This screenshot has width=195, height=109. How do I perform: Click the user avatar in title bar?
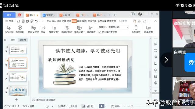tap(140, 14)
